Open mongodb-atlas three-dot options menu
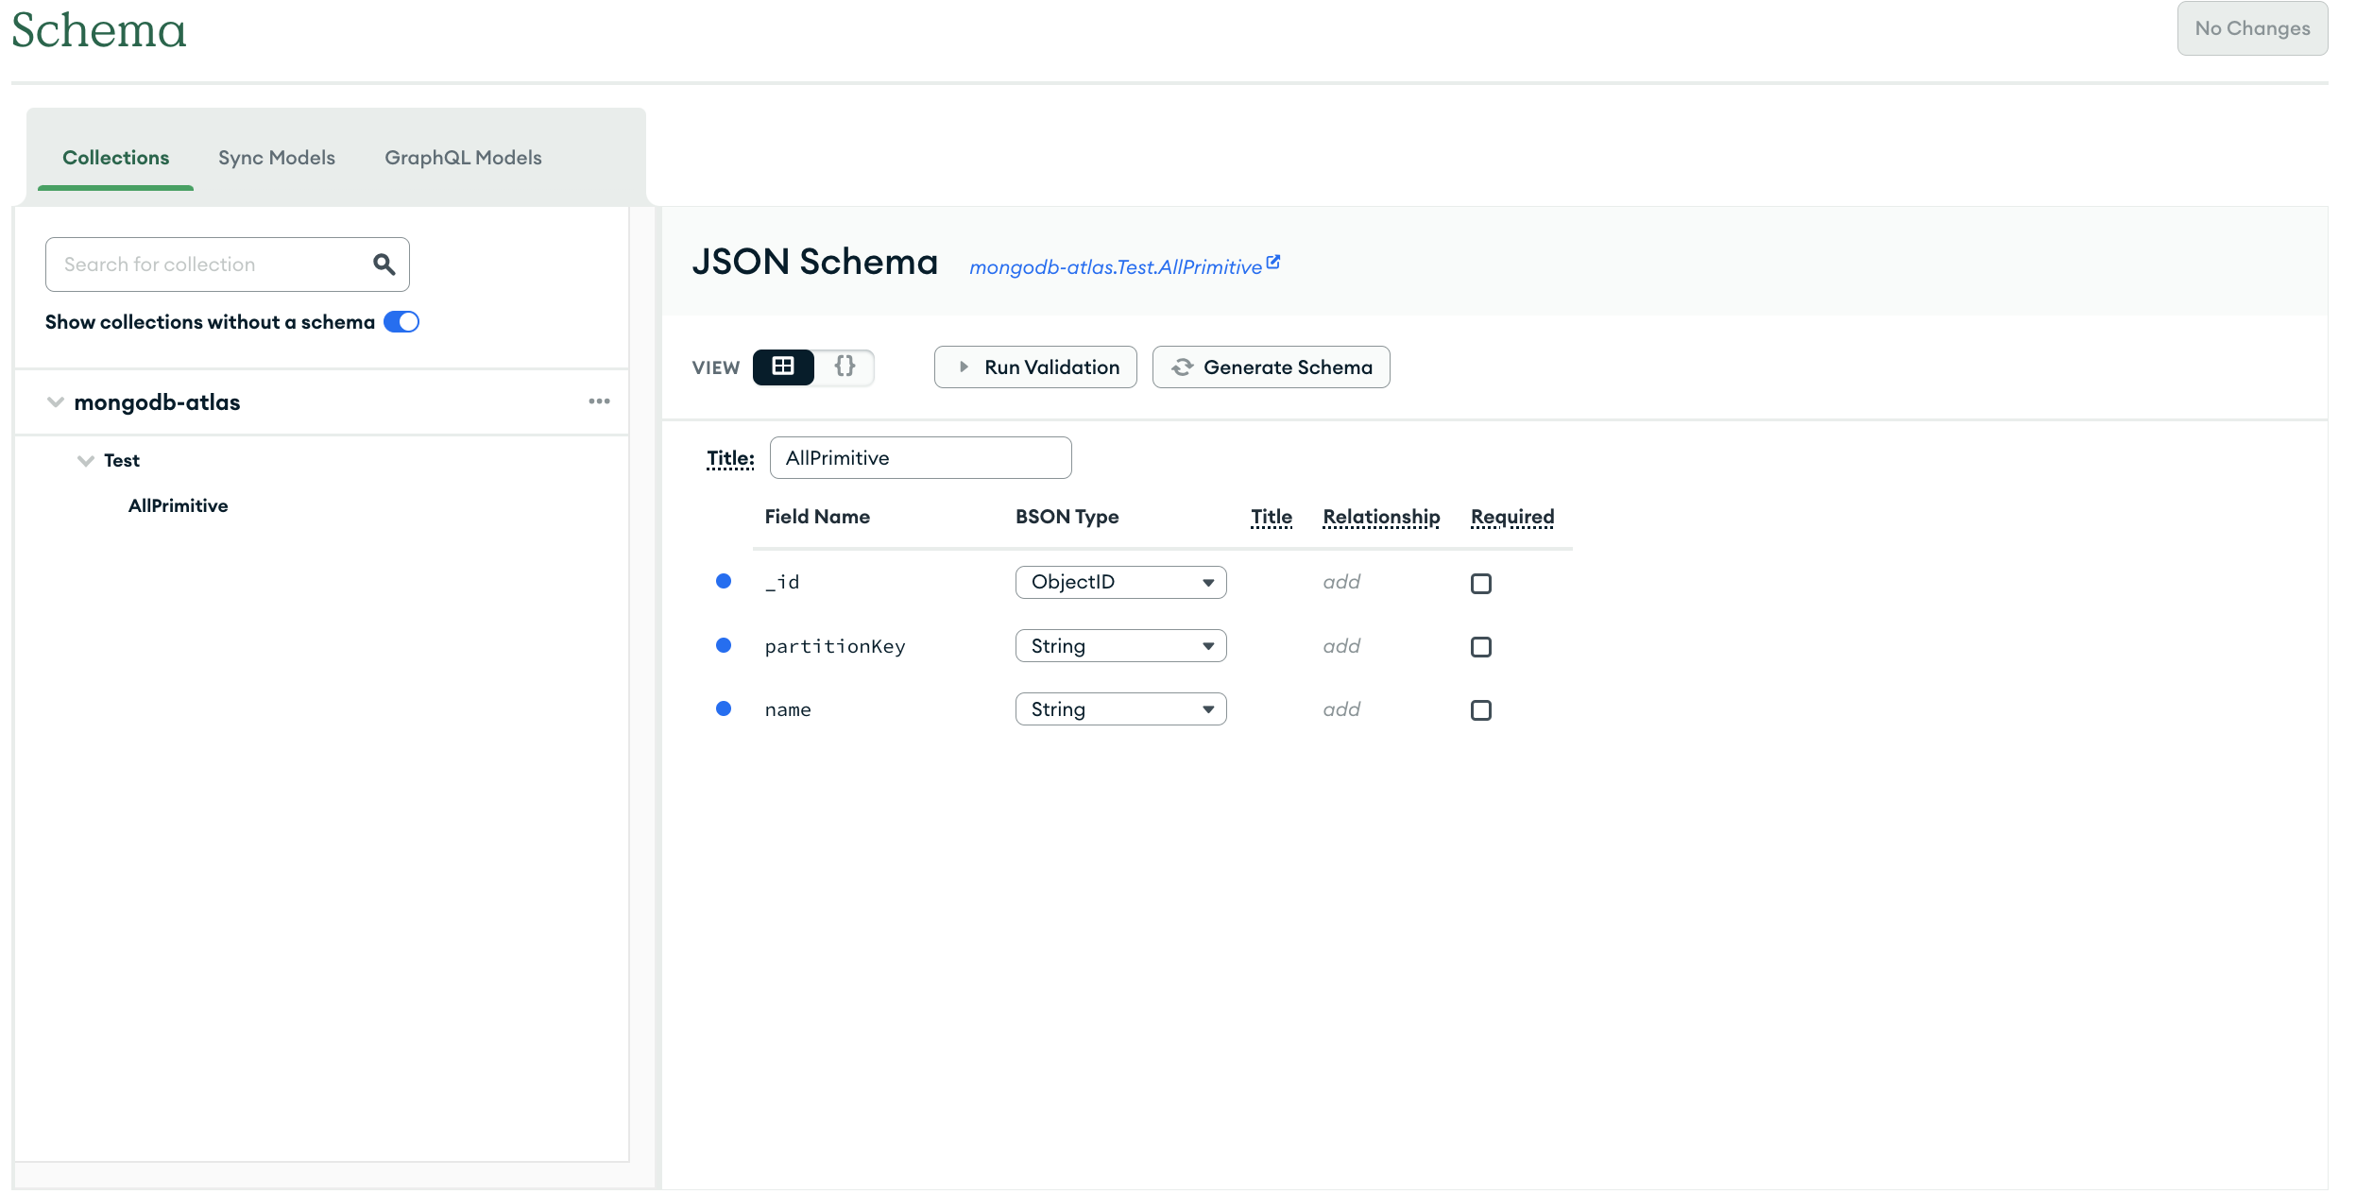Image resolution: width=2373 pixels, height=1194 pixels. click(599, 401)
